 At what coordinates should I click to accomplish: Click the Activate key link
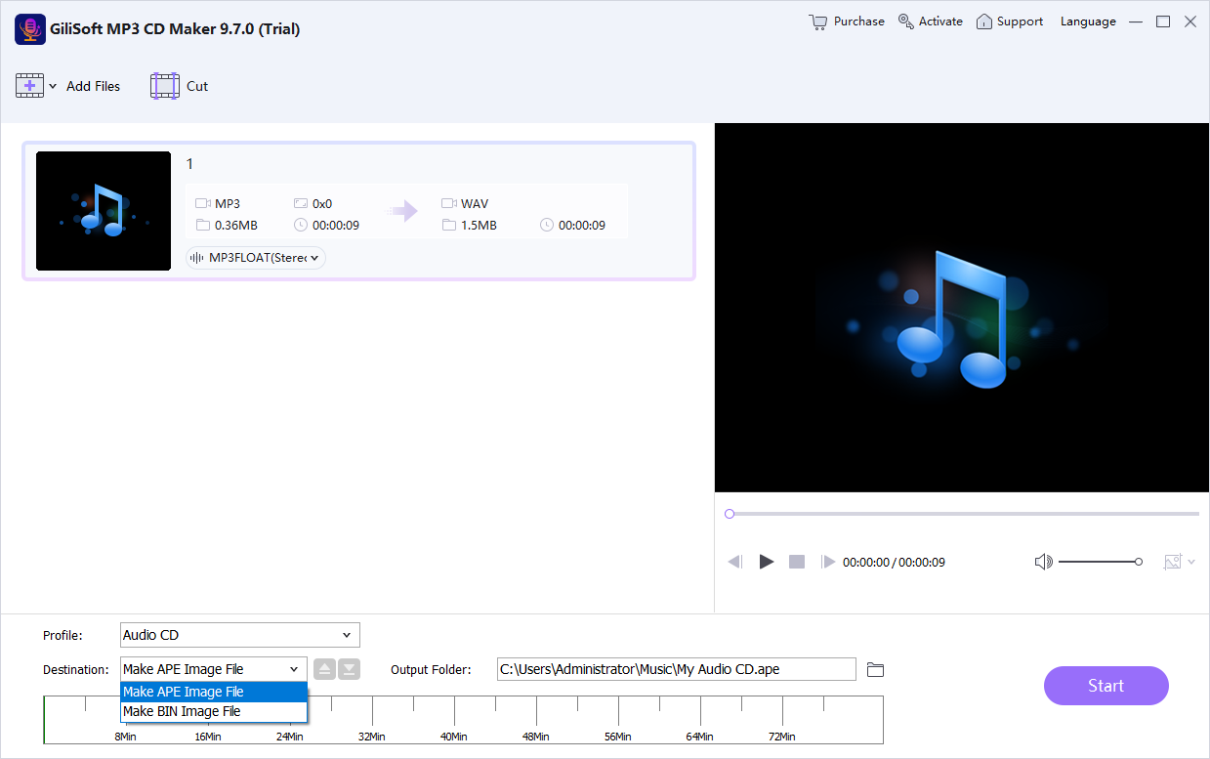(x=931, y=21)
